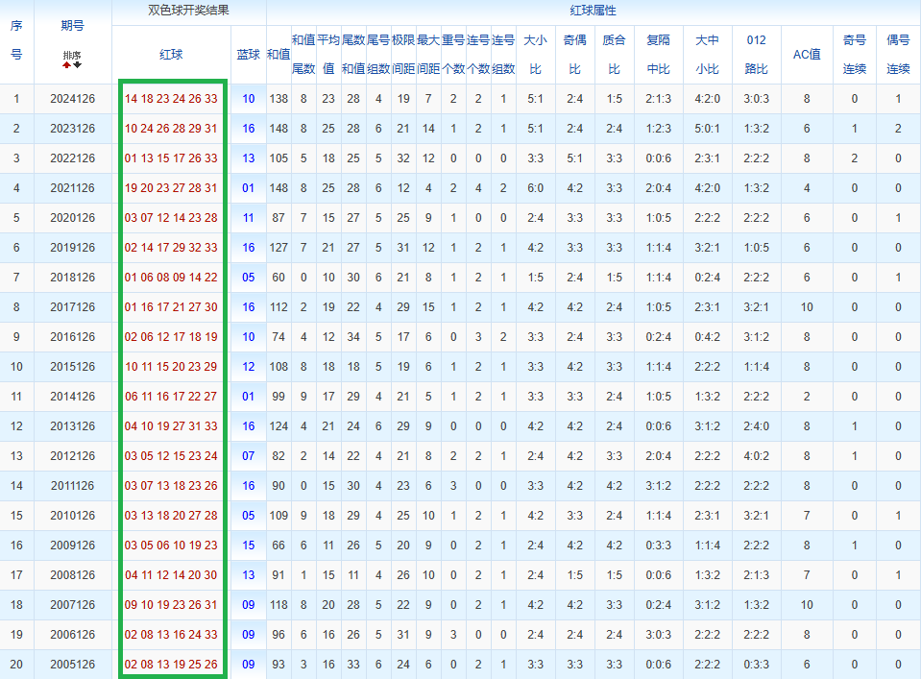Click 2:4:0 in the 012路比 column
Image resolution: width=921 pixels, height=679 pixels.
[x=756, y=425]
